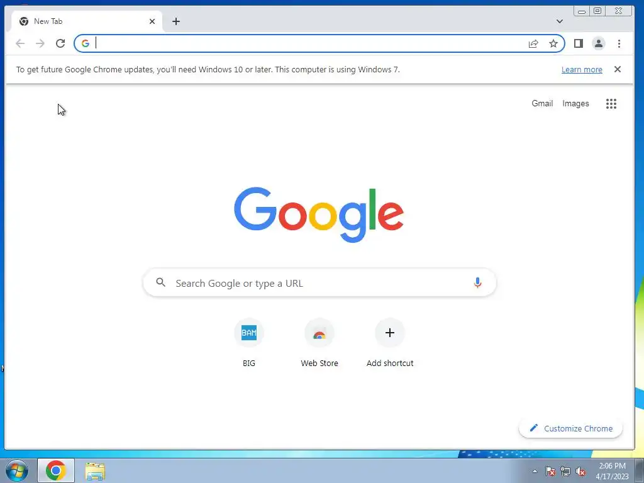Viewport: 644px width, 483px height.
Task: Open the Images link
Action: pyautogui.click(x=575, y=104)
